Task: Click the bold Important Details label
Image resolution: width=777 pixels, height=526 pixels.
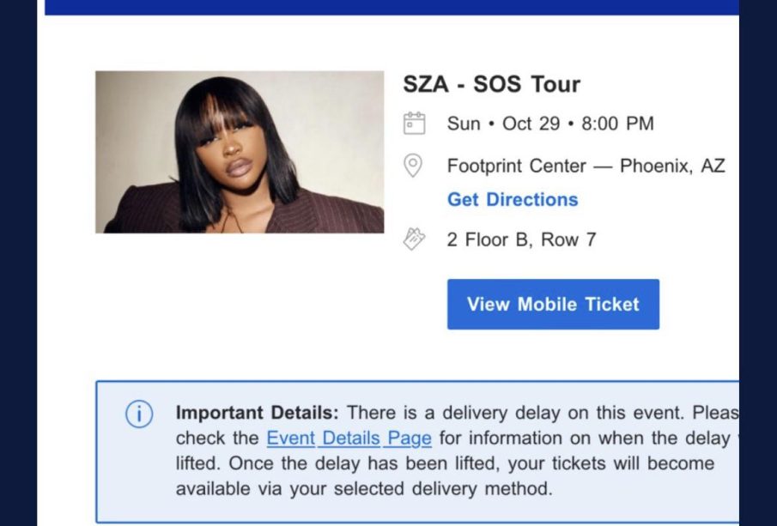Action: click(258, 413)
